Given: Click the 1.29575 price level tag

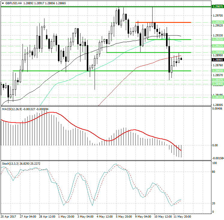Looking at the screenshot, I should (x=217, y=22).
